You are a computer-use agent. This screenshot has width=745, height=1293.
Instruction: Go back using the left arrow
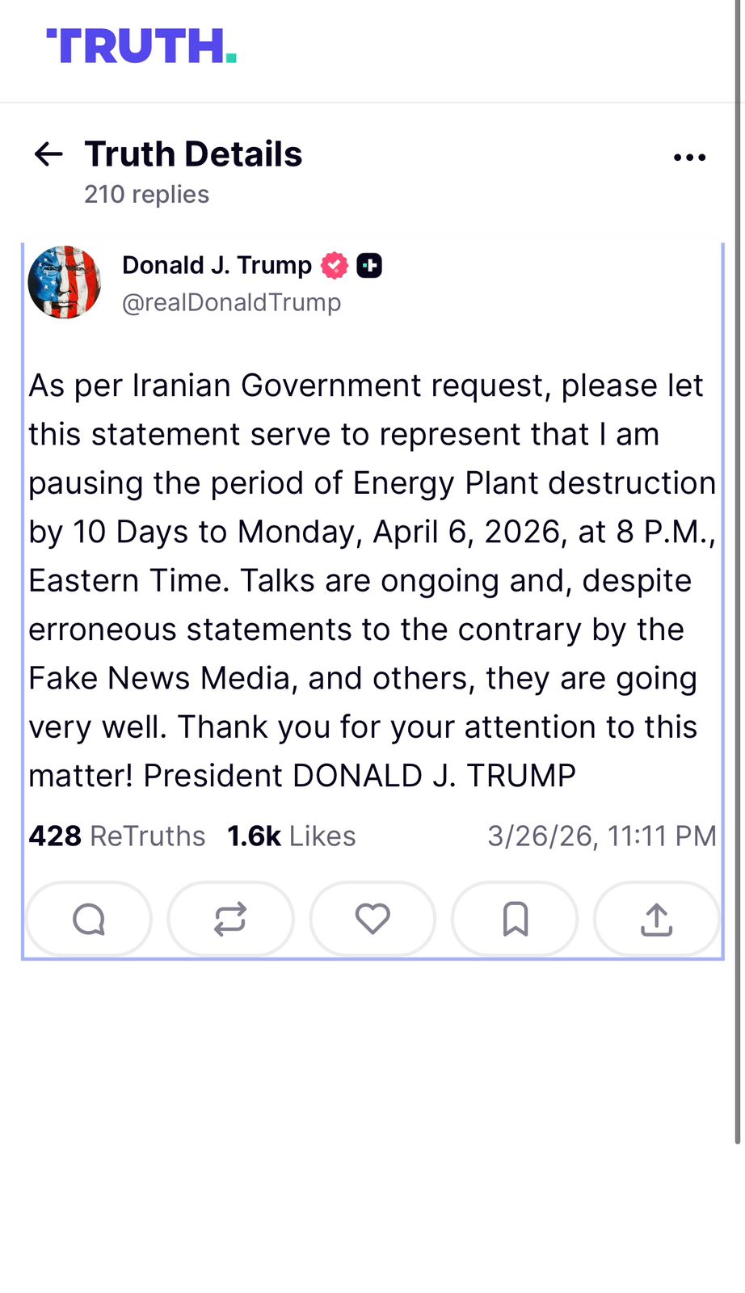tap(48, 154)
